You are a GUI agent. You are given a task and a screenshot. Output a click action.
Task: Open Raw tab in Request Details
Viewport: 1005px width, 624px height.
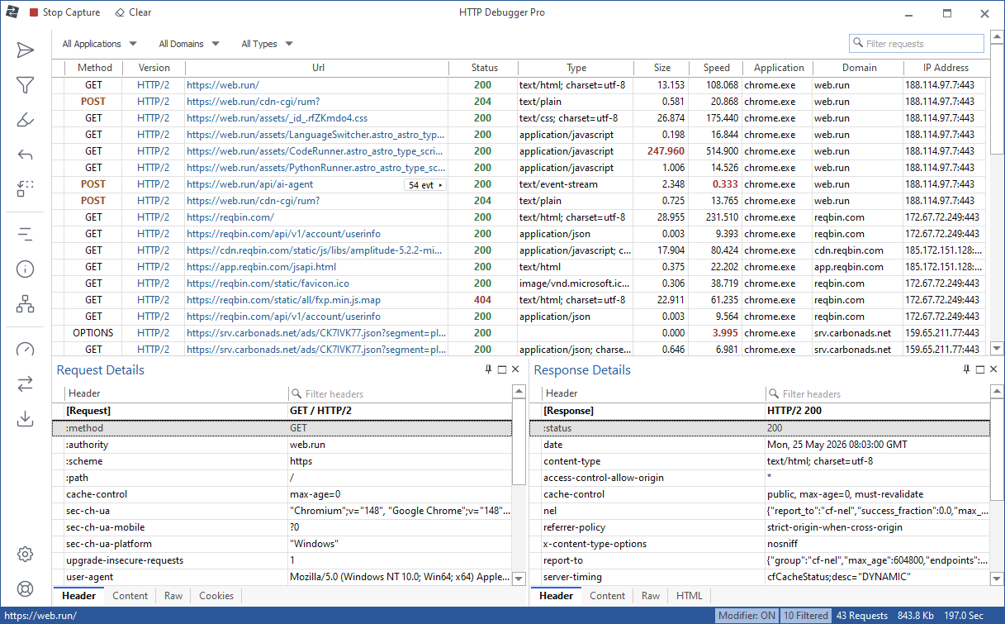pyautogui.click(x=173, y=595)
